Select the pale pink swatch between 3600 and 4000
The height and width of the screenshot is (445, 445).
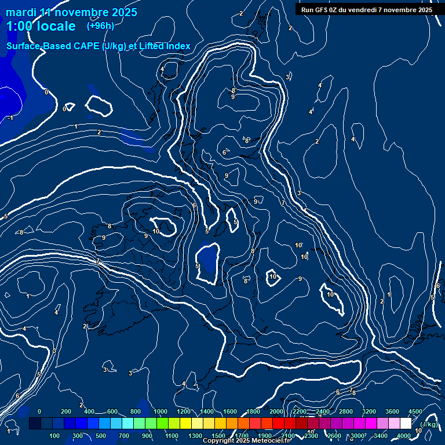point(394,423)
